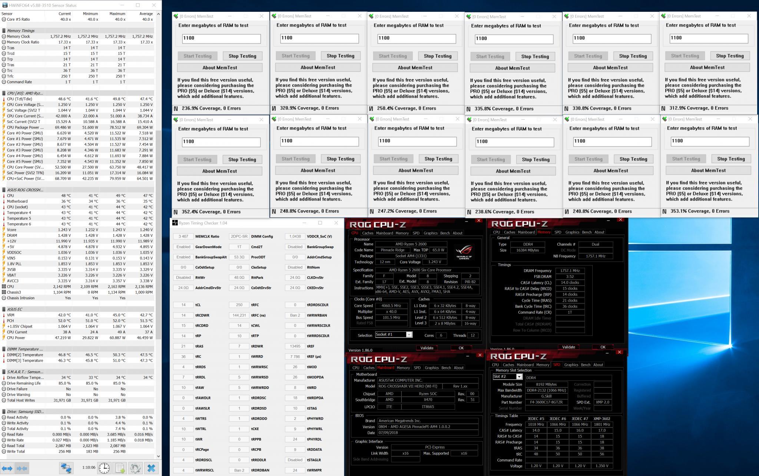Click HWiNFO collapse columns arrows icon

[22, 468]
